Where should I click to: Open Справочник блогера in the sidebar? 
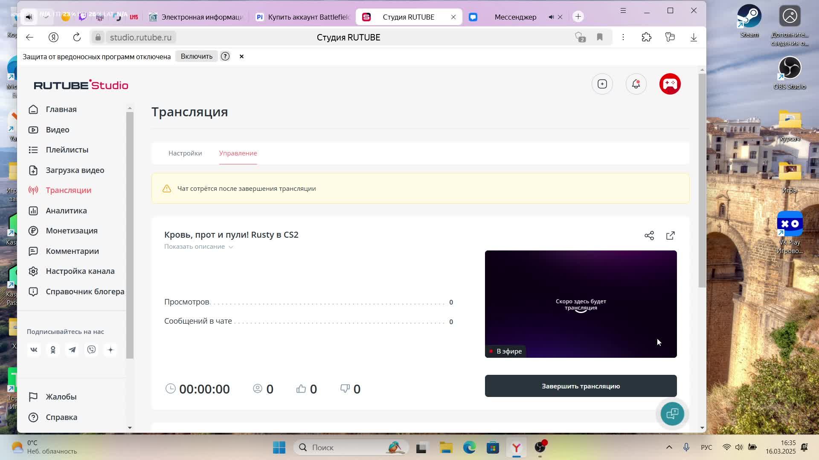[76, 292]
